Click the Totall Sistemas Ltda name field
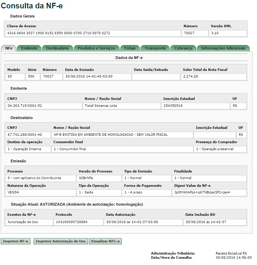This screenshot has width=257, height=265. coord(122,106)
